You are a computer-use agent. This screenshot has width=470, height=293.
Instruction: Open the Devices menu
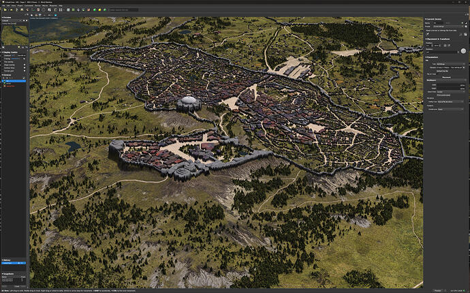[37, 5]
